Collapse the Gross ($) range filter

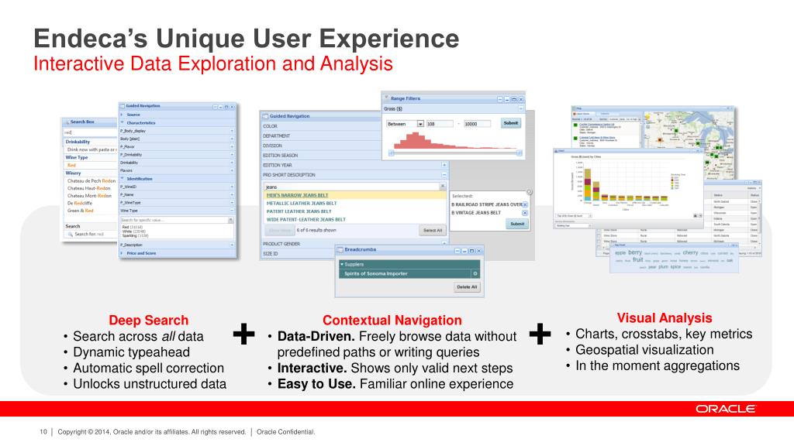tap(520, 108)
